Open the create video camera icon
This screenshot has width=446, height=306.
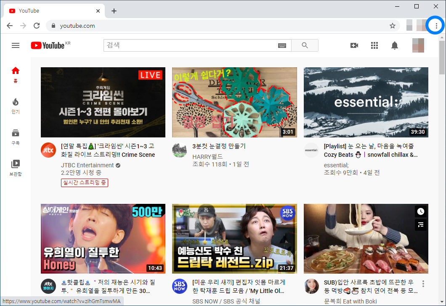pos(354,45)
